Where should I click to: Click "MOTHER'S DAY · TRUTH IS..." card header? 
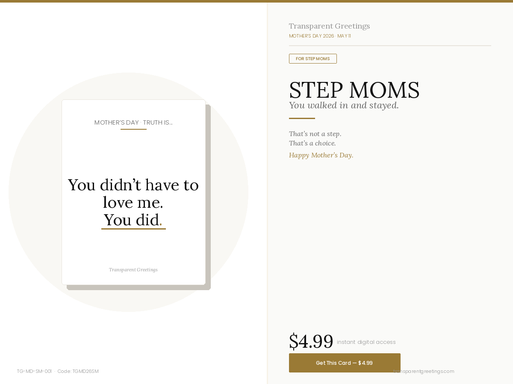[x=133, y=122]
